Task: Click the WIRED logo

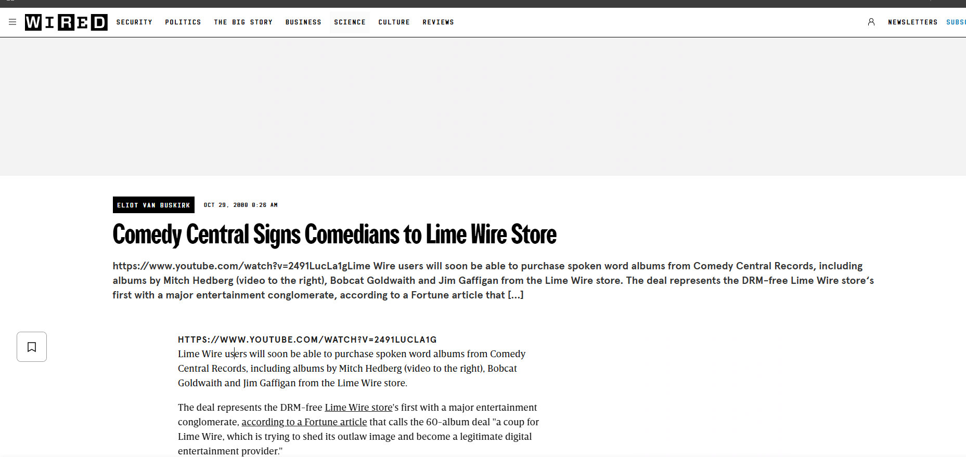Action: (x=66, y=22)
